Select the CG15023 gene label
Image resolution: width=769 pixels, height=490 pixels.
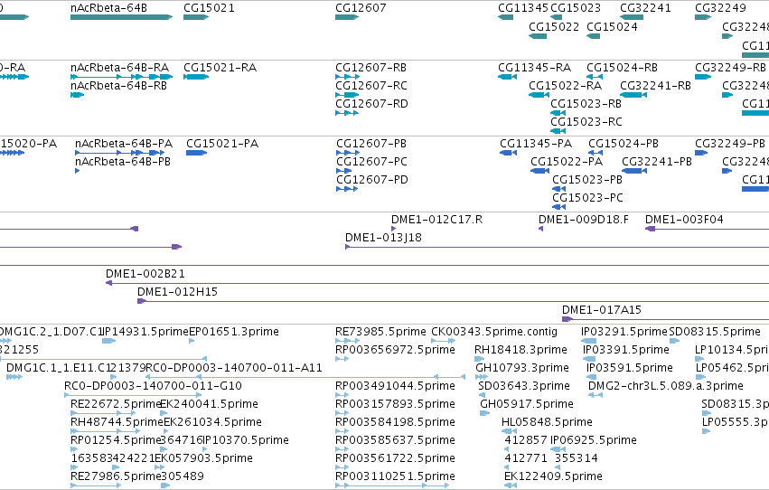[x=576, y=8]
